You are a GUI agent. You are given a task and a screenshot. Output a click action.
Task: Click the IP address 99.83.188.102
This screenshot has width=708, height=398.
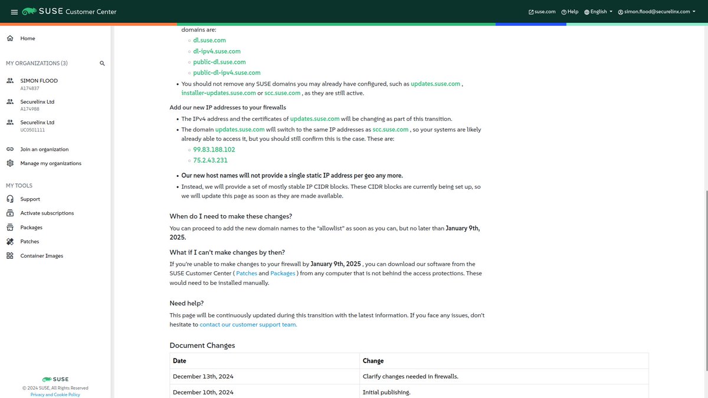coord(214,150)
